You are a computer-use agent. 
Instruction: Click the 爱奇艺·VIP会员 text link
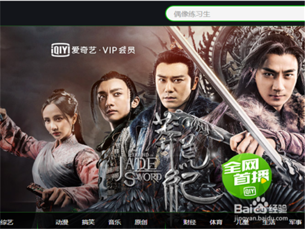click(103, 50)
